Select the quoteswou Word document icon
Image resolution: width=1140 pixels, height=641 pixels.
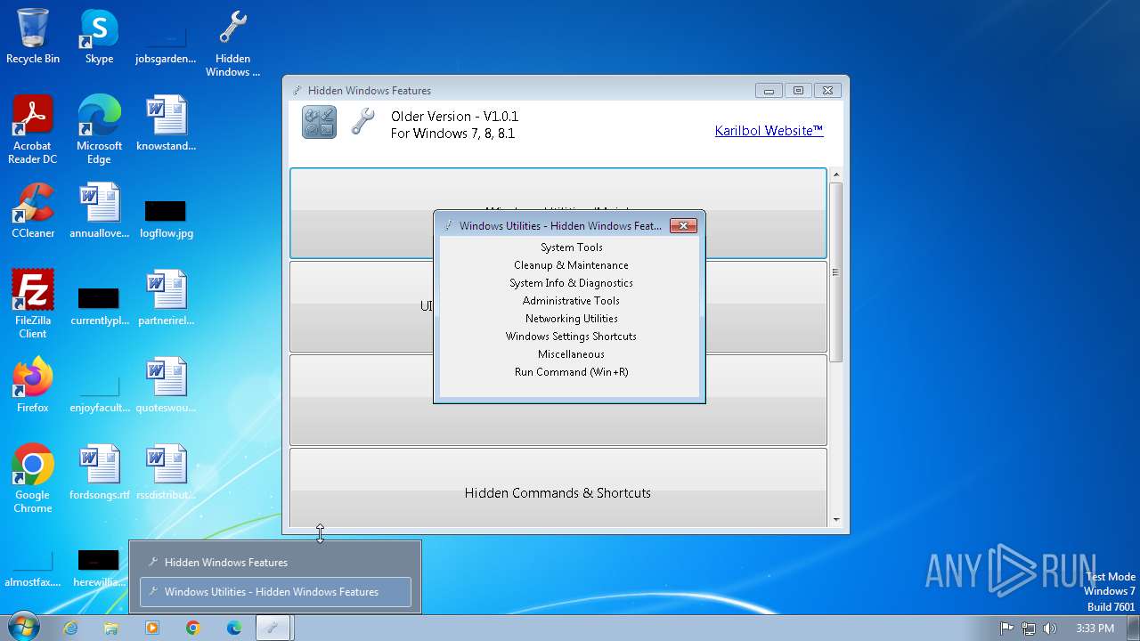[166, 385]
